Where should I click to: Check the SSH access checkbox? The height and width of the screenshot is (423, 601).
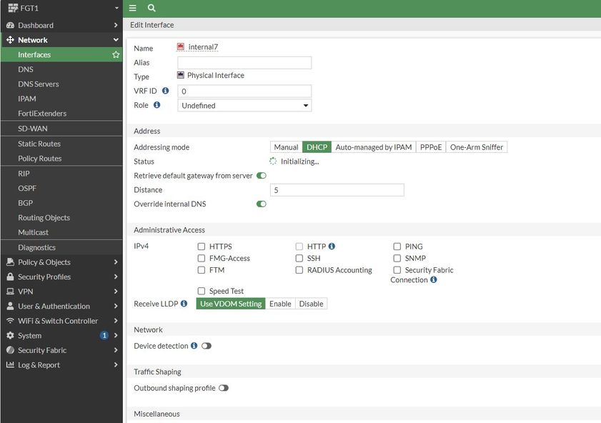point(299,258)
